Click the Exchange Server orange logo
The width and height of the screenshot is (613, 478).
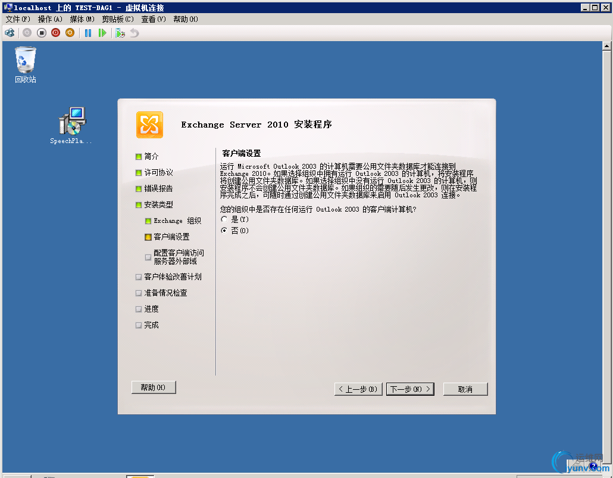pos(149,125)
